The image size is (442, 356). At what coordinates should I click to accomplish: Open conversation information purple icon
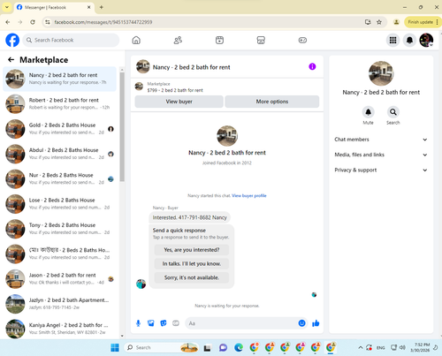coord(312,66)
